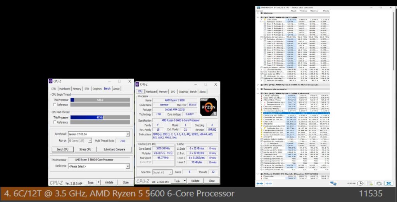The width and height of the screenshot is (397, 202).
Task: Open Bench tab in CPU-Z CPU window
Action: point(193,92)
